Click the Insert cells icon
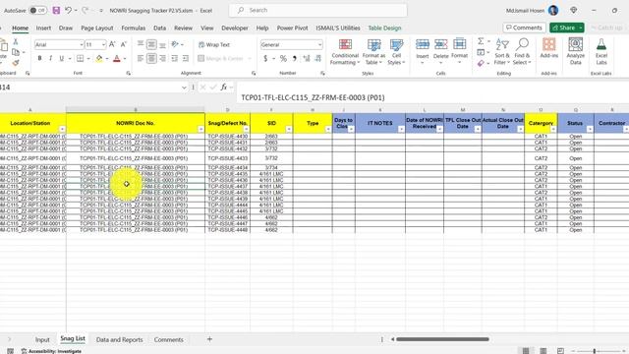The height and width of the screenshot is (354, 629). coord(422,44)
